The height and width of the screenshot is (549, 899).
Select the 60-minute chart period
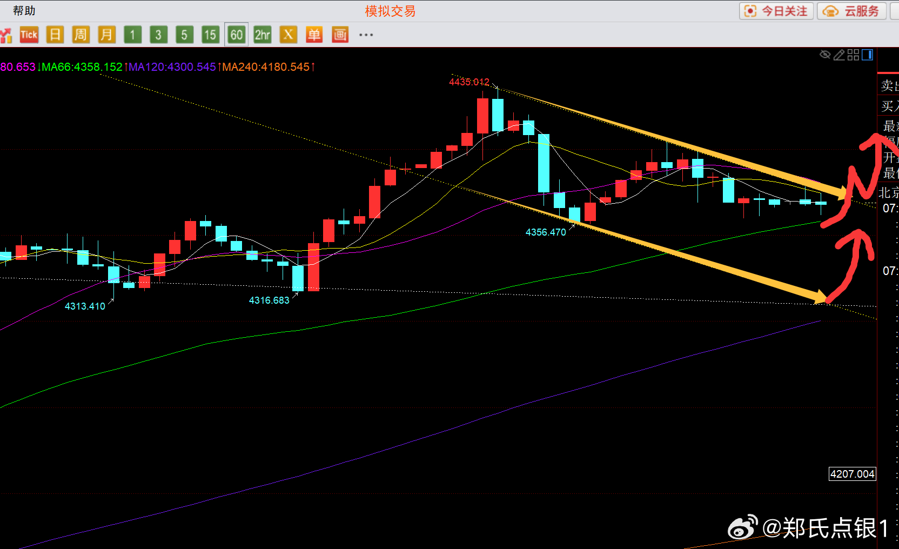[x=236, y=35]
